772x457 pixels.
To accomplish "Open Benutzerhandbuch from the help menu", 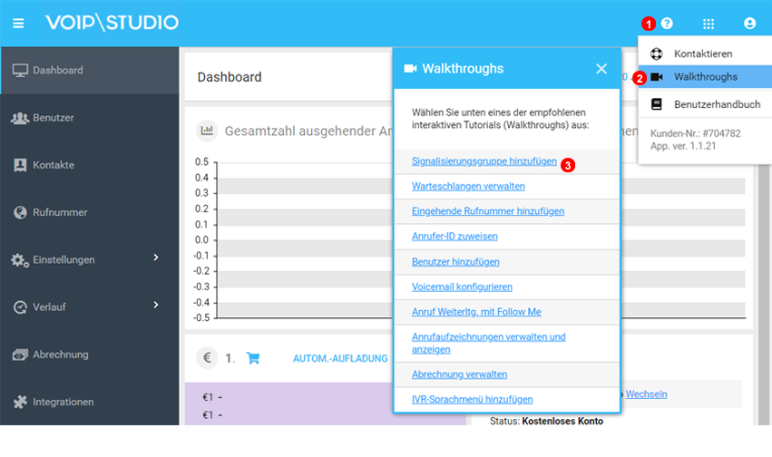I will pos(716,104).
